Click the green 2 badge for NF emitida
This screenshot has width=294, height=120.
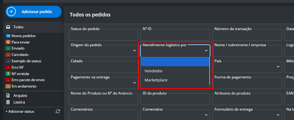(x=8, y=74)
